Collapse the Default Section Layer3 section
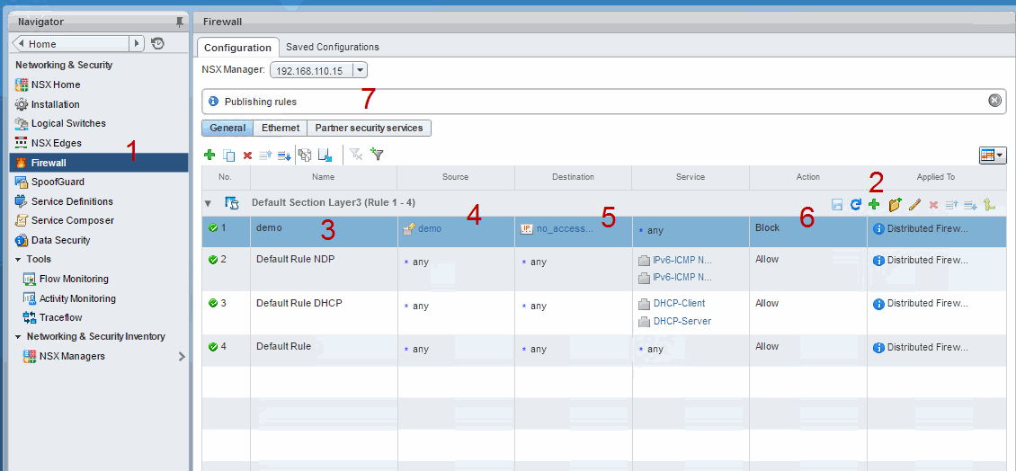This screenshot has width=1016, height=471. pos(209,204)
